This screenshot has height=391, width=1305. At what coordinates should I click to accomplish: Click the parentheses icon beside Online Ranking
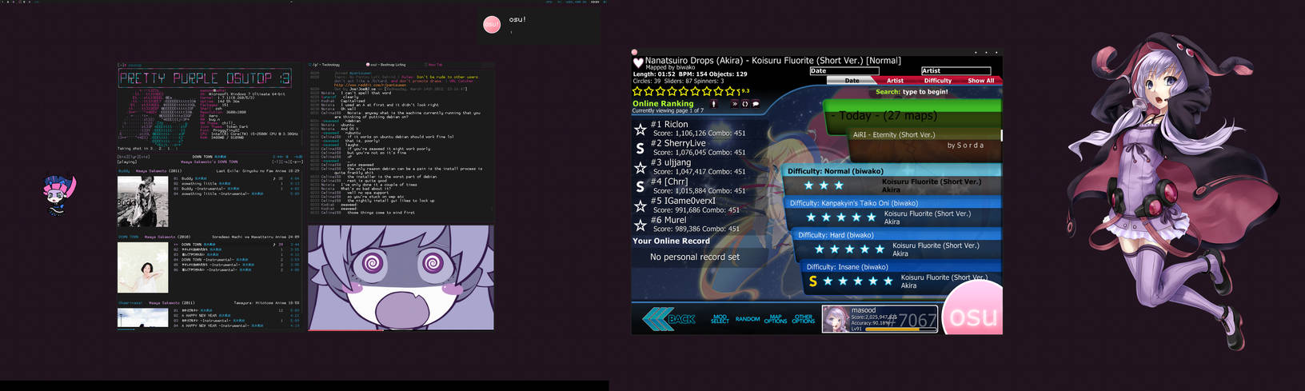tap(745, 104)
